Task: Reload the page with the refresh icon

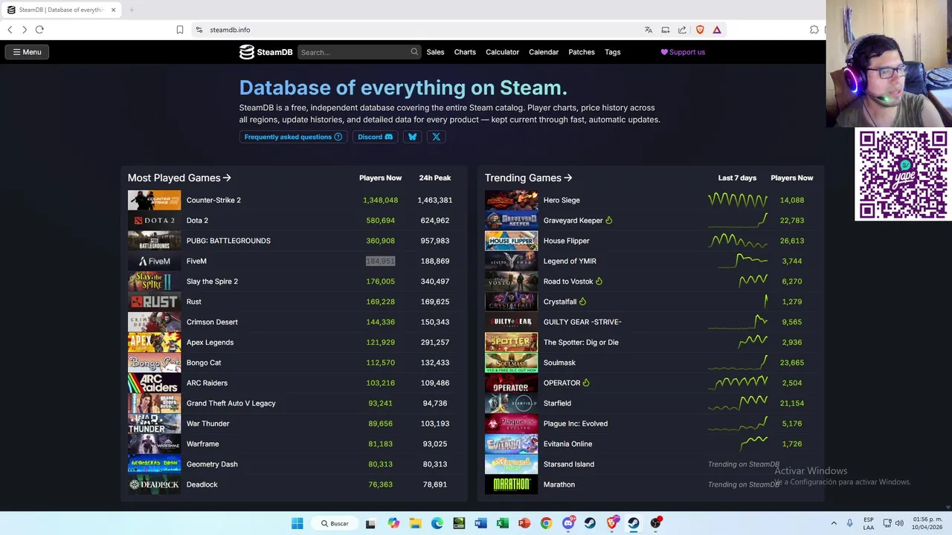Action: 39,30
